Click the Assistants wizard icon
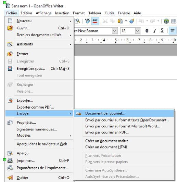 point(10,44)
